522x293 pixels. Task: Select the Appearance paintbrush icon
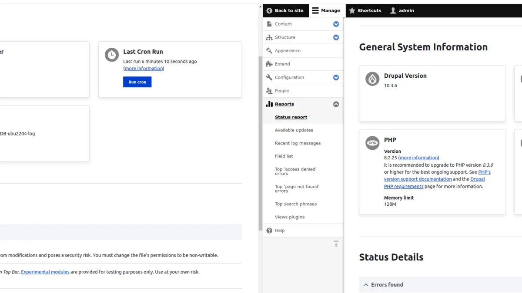pos(269,50)
